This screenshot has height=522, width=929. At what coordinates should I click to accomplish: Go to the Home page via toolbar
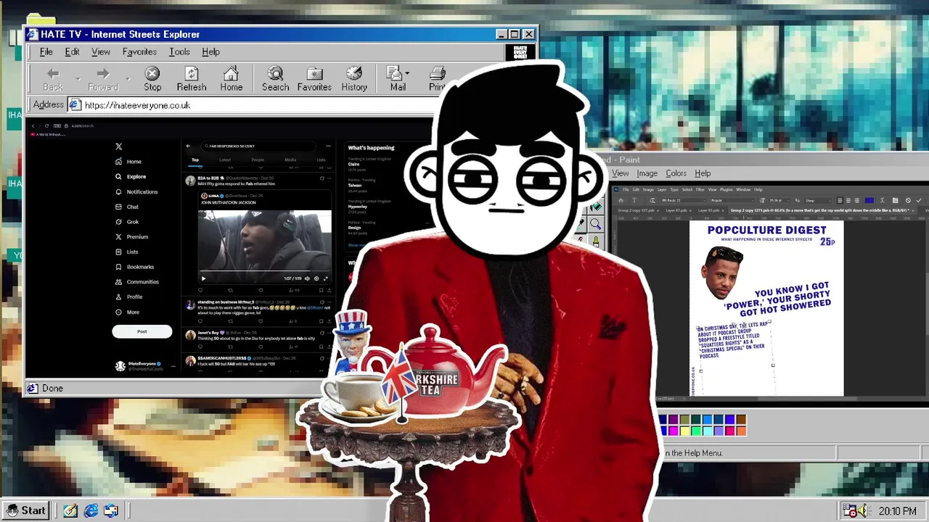232,79
